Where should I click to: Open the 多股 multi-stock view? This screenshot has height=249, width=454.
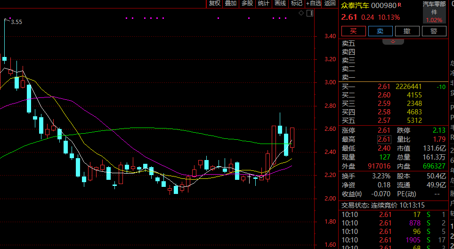pos(247,3)
